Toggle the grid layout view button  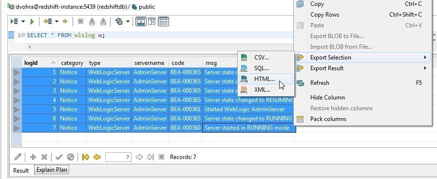152,21
